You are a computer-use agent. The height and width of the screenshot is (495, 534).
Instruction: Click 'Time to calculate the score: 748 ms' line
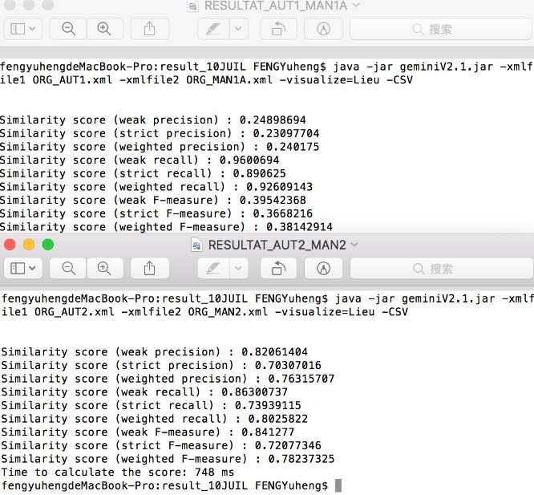[x=118, y=473]
